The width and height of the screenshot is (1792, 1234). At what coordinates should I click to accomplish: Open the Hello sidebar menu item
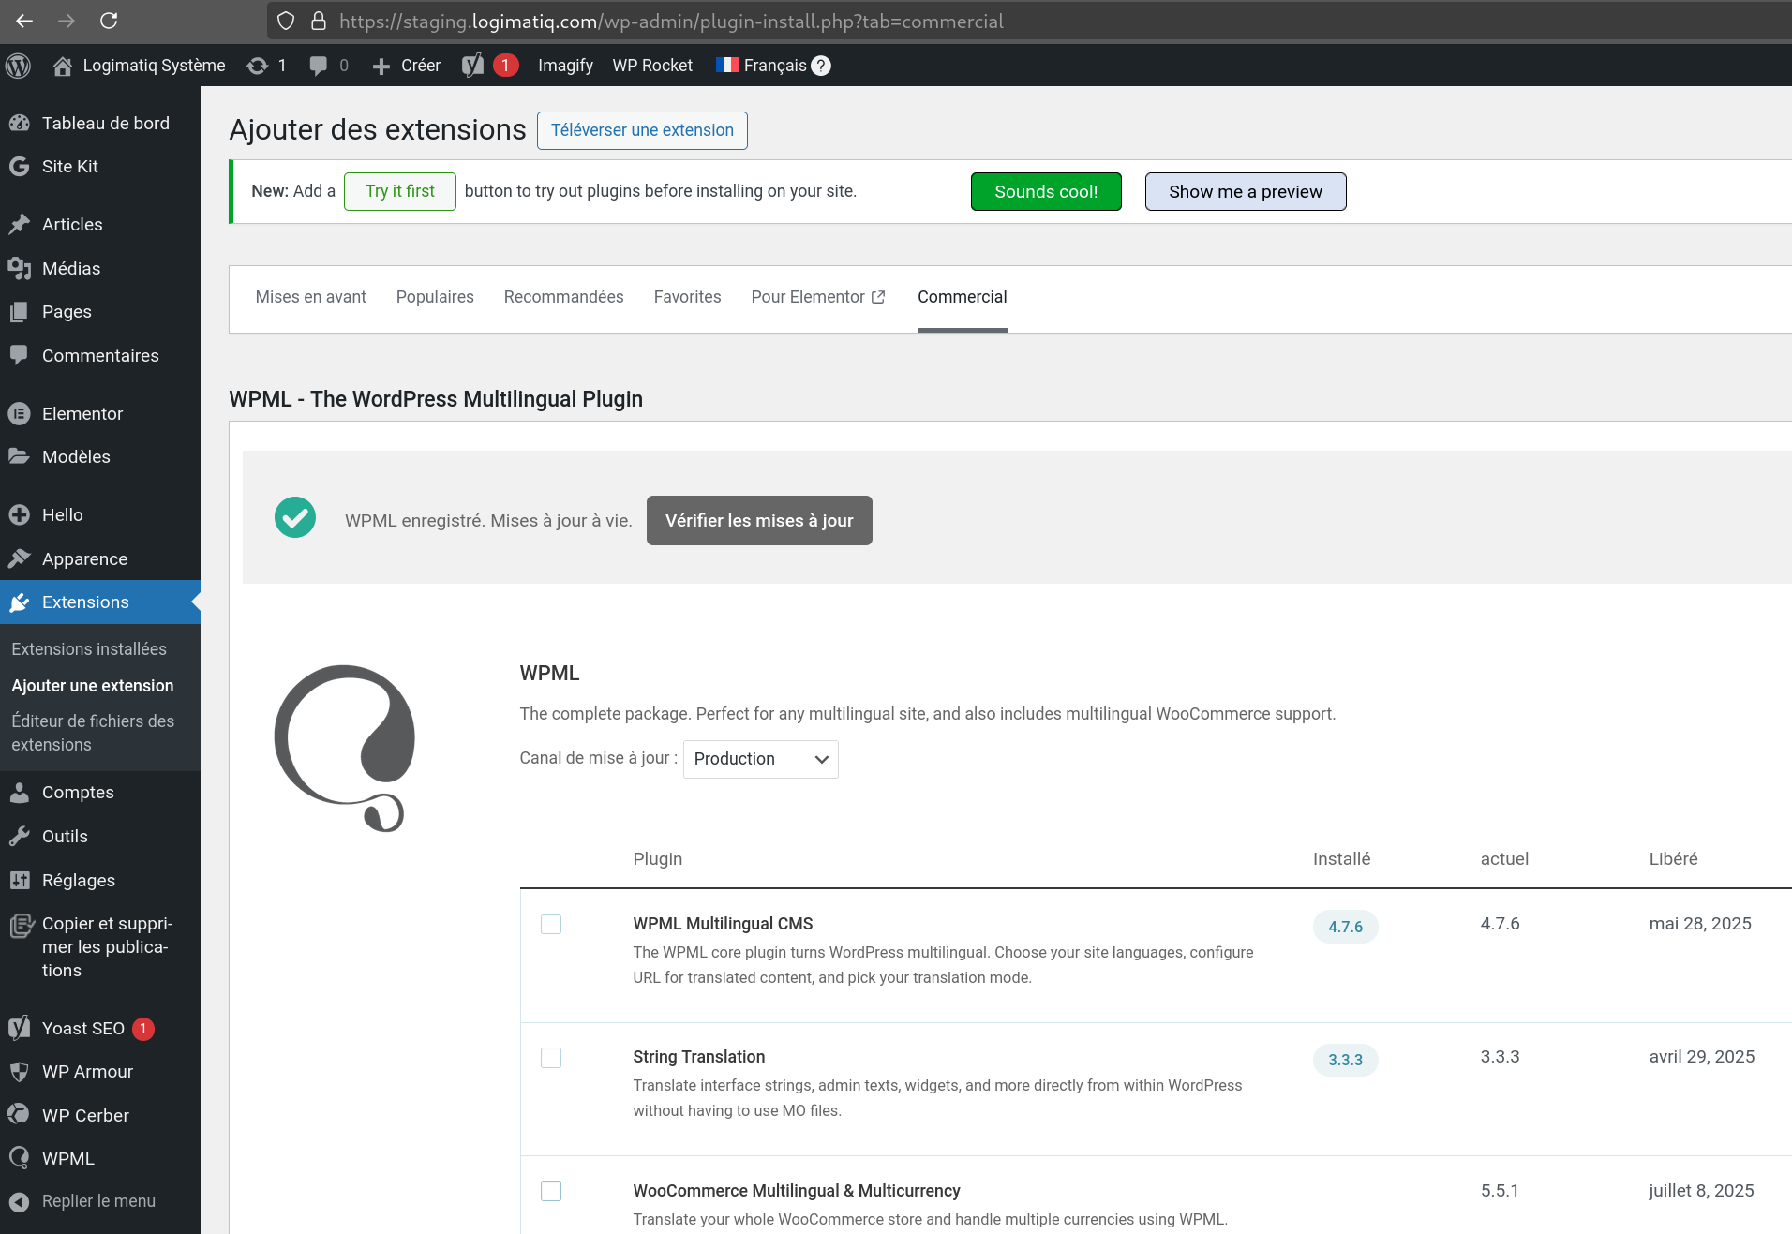click(x=100, y=514)
